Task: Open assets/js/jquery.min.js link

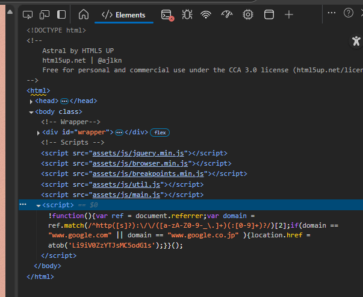Action: pyautogui.click(x=138, y=154)
